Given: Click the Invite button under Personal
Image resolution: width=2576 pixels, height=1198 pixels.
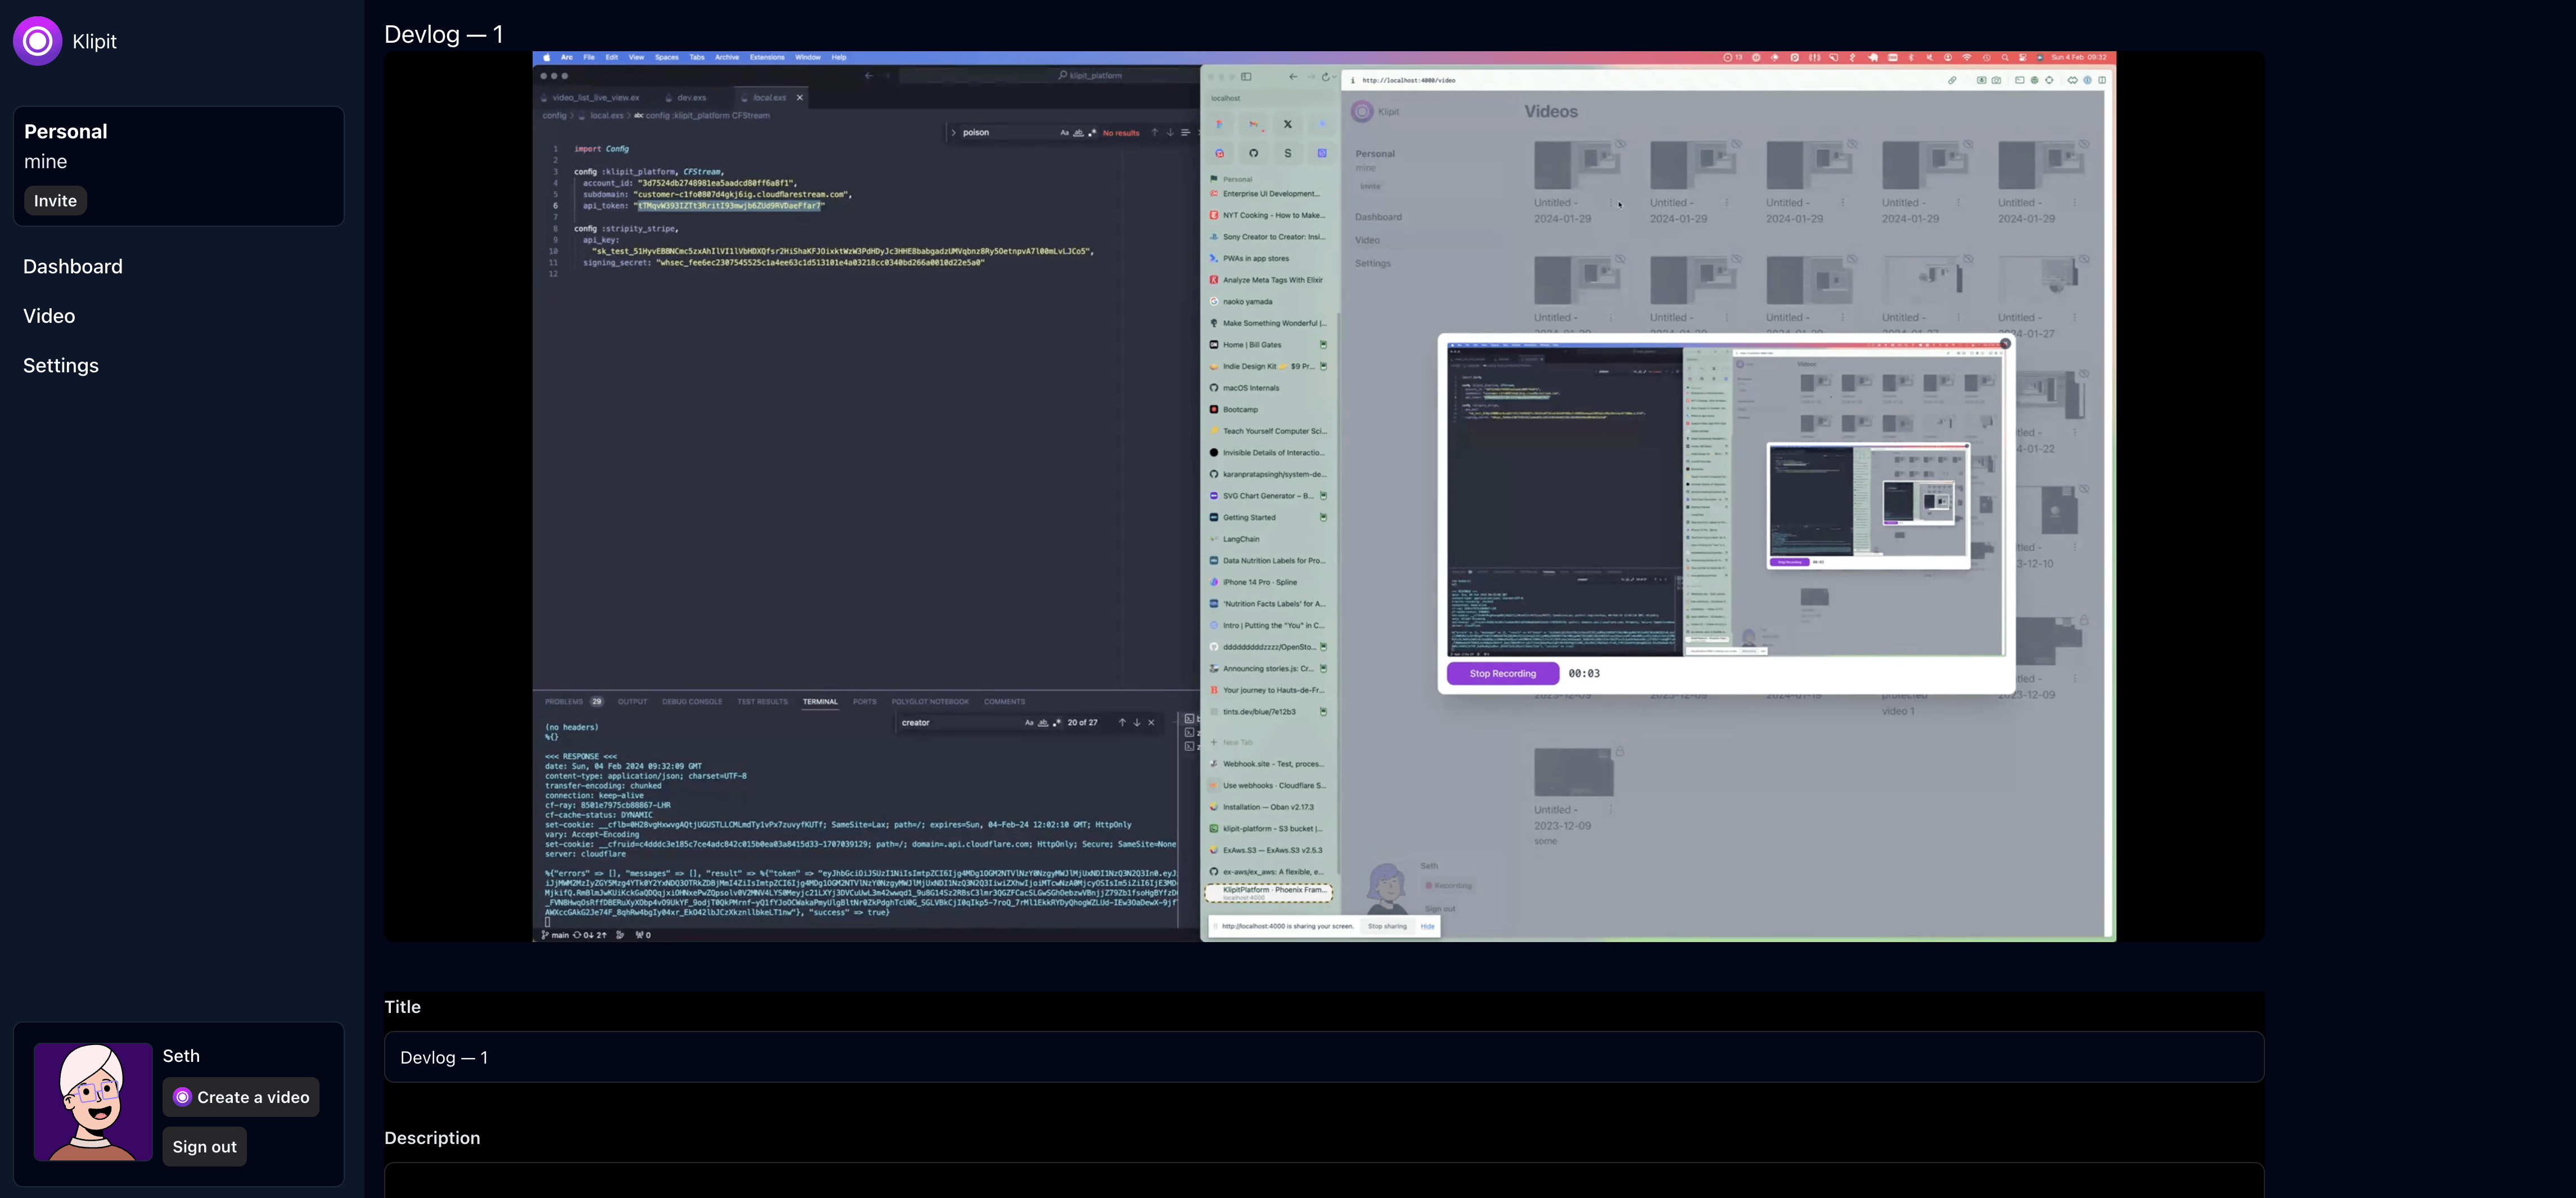Looking at the screenshot, I should coord(55,201).
